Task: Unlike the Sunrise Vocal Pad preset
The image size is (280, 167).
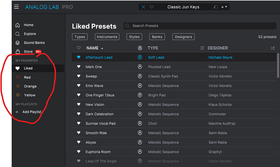Action: coord(79,123)
